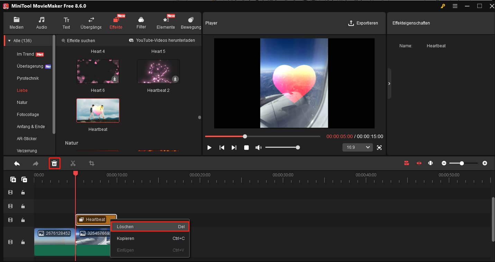
Task: Select the Liebe category in the sidebar
Action: [22, 90]
